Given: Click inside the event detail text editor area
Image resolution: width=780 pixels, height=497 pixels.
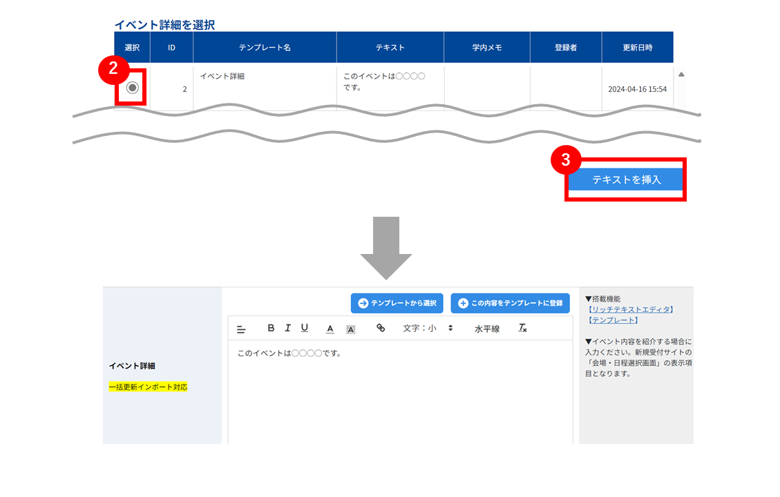Looking at the screenshot, I should pyautogui.click(x=401, y=391).
